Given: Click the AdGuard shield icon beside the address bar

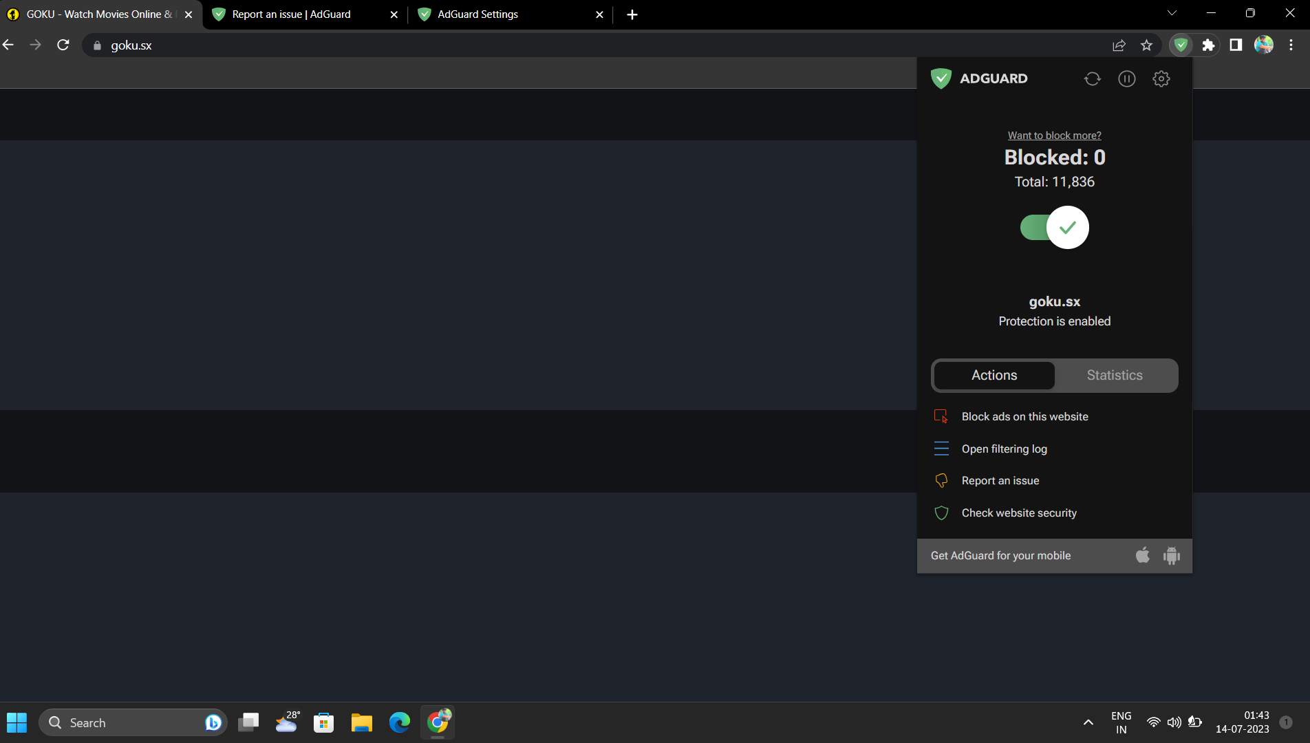Looking at the screenshot, I should pyautogui.click(x=1181, y=45).
